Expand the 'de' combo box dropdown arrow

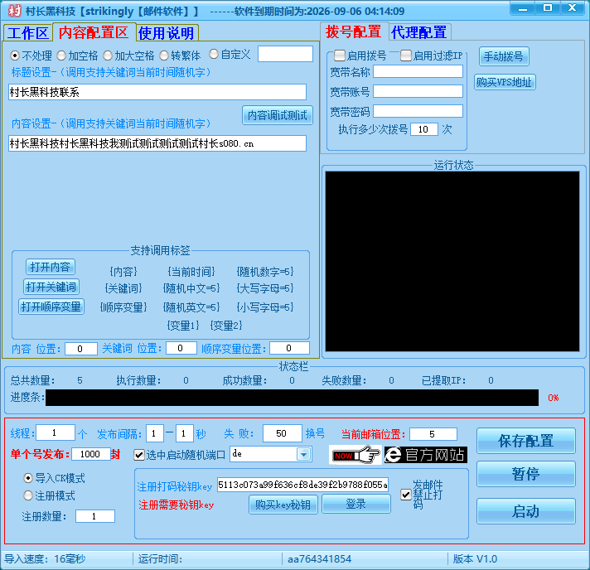coord(303,454)
